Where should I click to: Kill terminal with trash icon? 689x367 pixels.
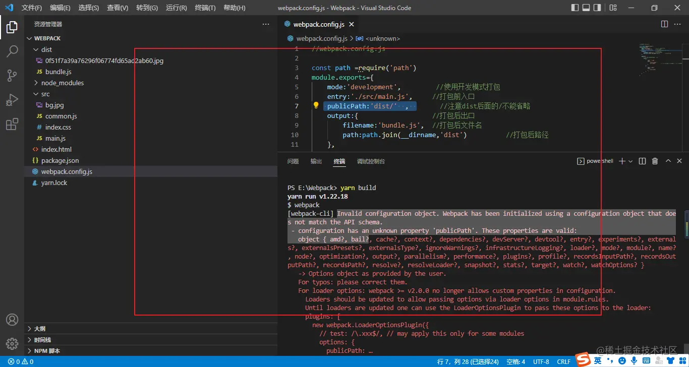(x=655, y=161)
